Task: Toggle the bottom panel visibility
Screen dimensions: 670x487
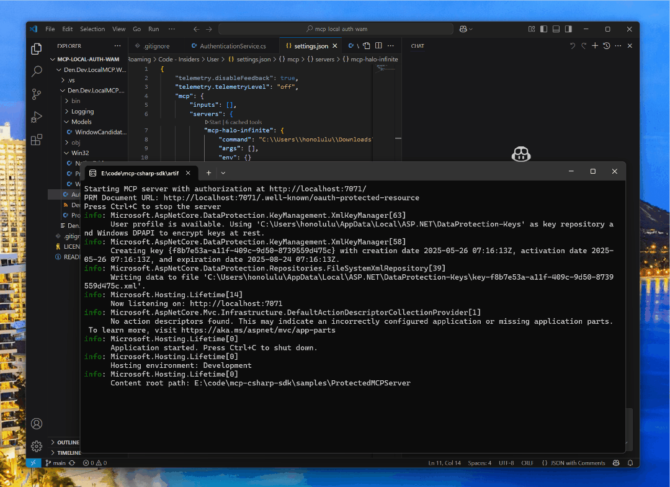Action: 556,29
